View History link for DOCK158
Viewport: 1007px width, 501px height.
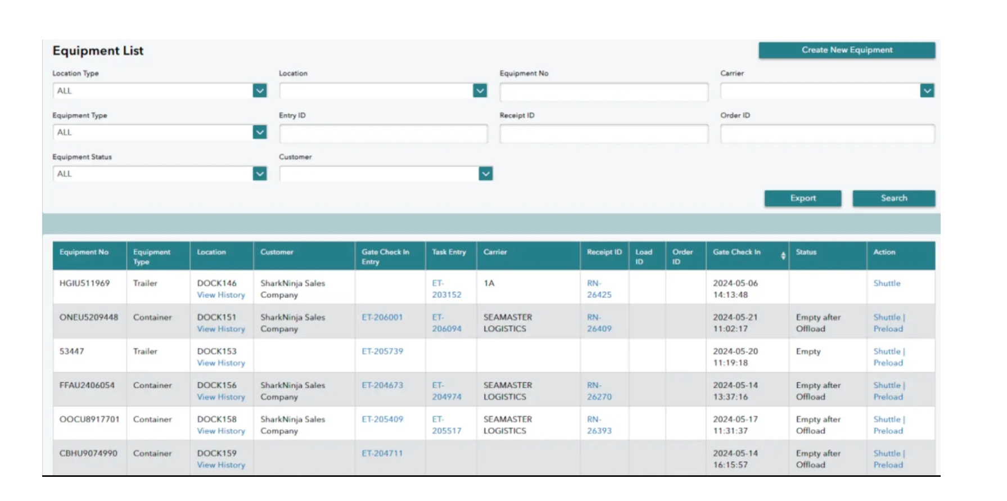[x=221, y=431]
